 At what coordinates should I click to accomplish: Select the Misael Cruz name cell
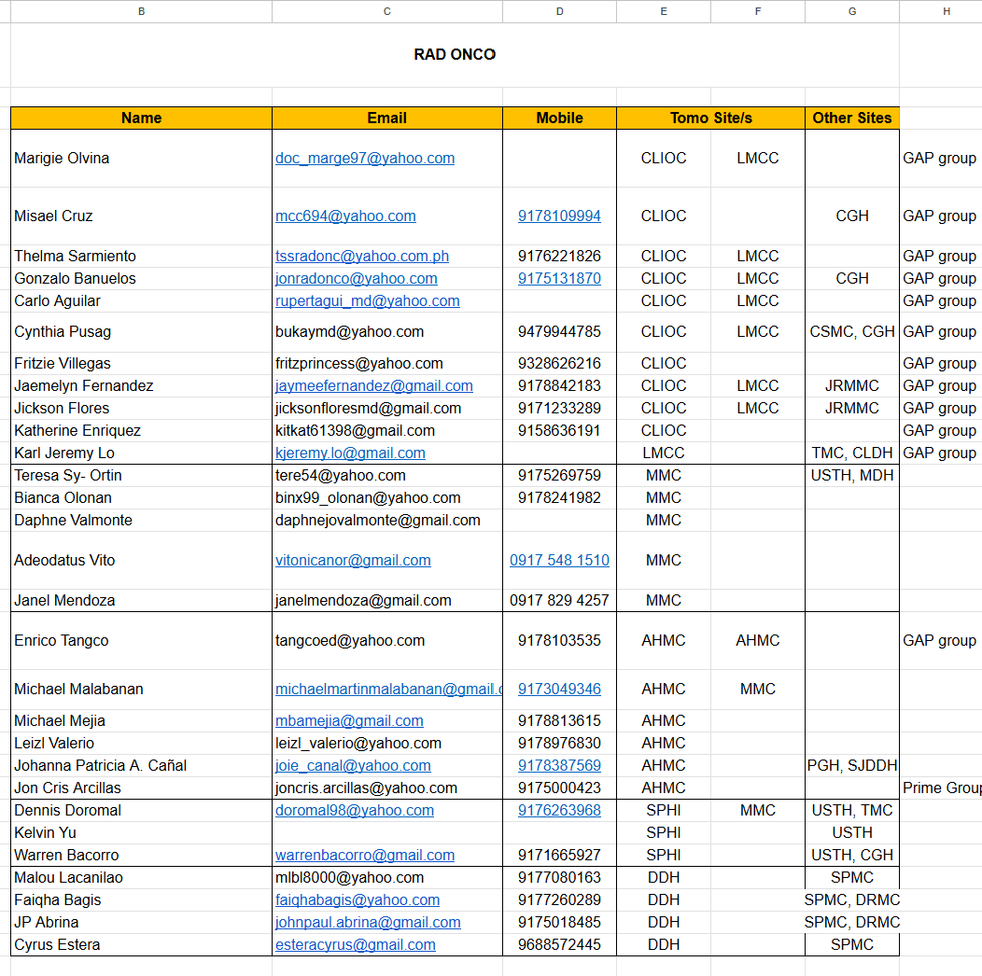coord(142,216)
